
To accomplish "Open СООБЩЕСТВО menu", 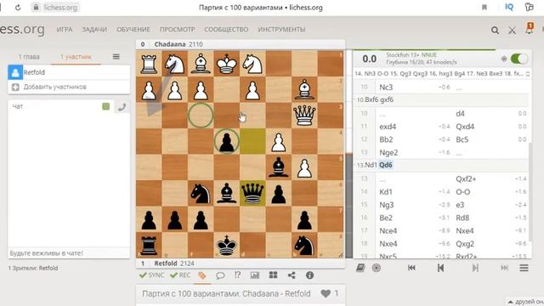I will pyautogui.click(x=226, y=30).
